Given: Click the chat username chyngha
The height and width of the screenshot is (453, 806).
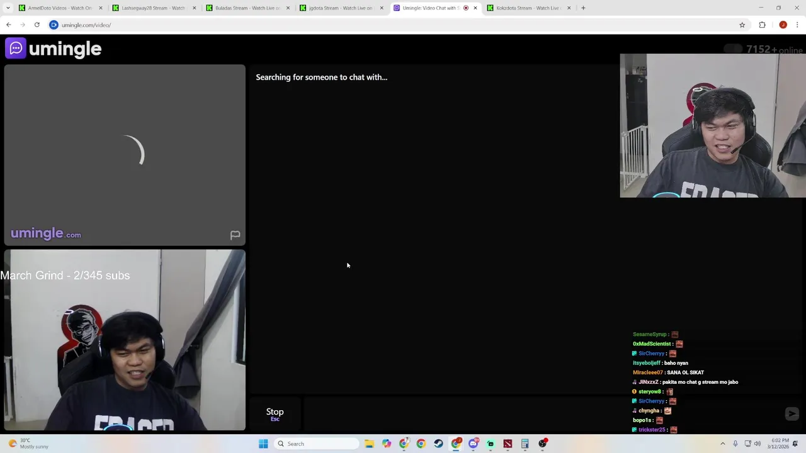Looking at the screenshot, I should tap(649, 411).
